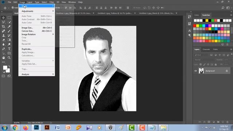Choose Image Size from the Image menu
The height and width of the screenshot is (131, 233).
pos(36,28)
